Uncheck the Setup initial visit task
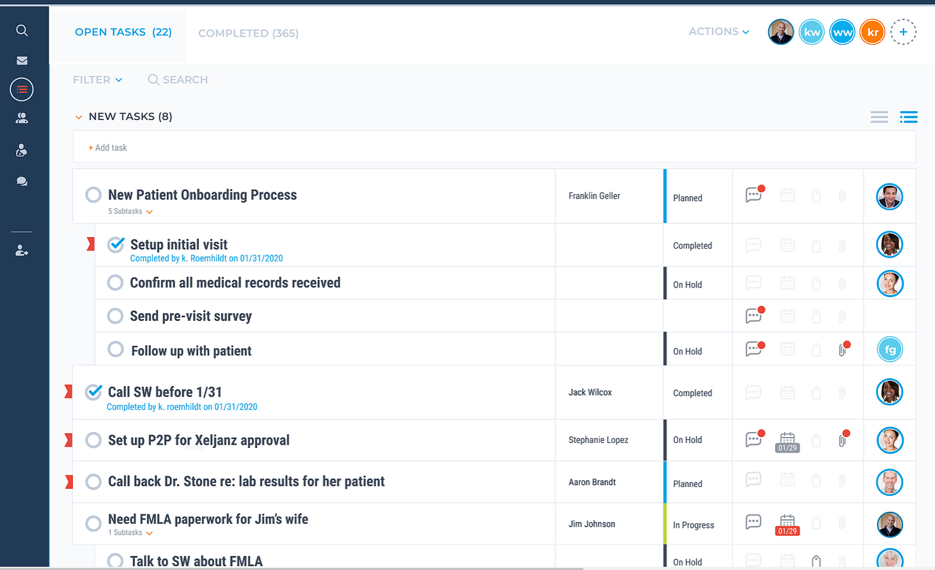Screen dimensions: 935x570 [x=116, y=245]
